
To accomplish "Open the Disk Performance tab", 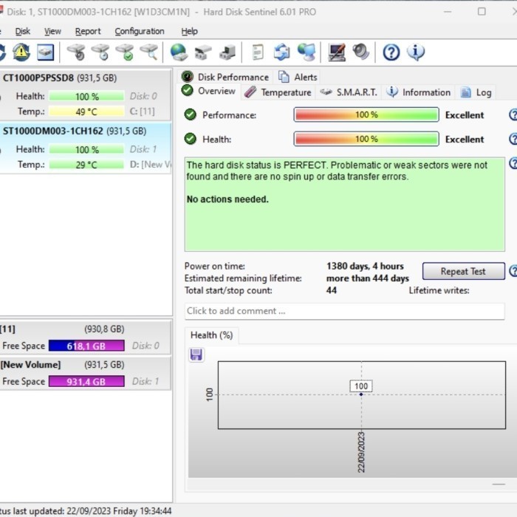I will [225, 77].
